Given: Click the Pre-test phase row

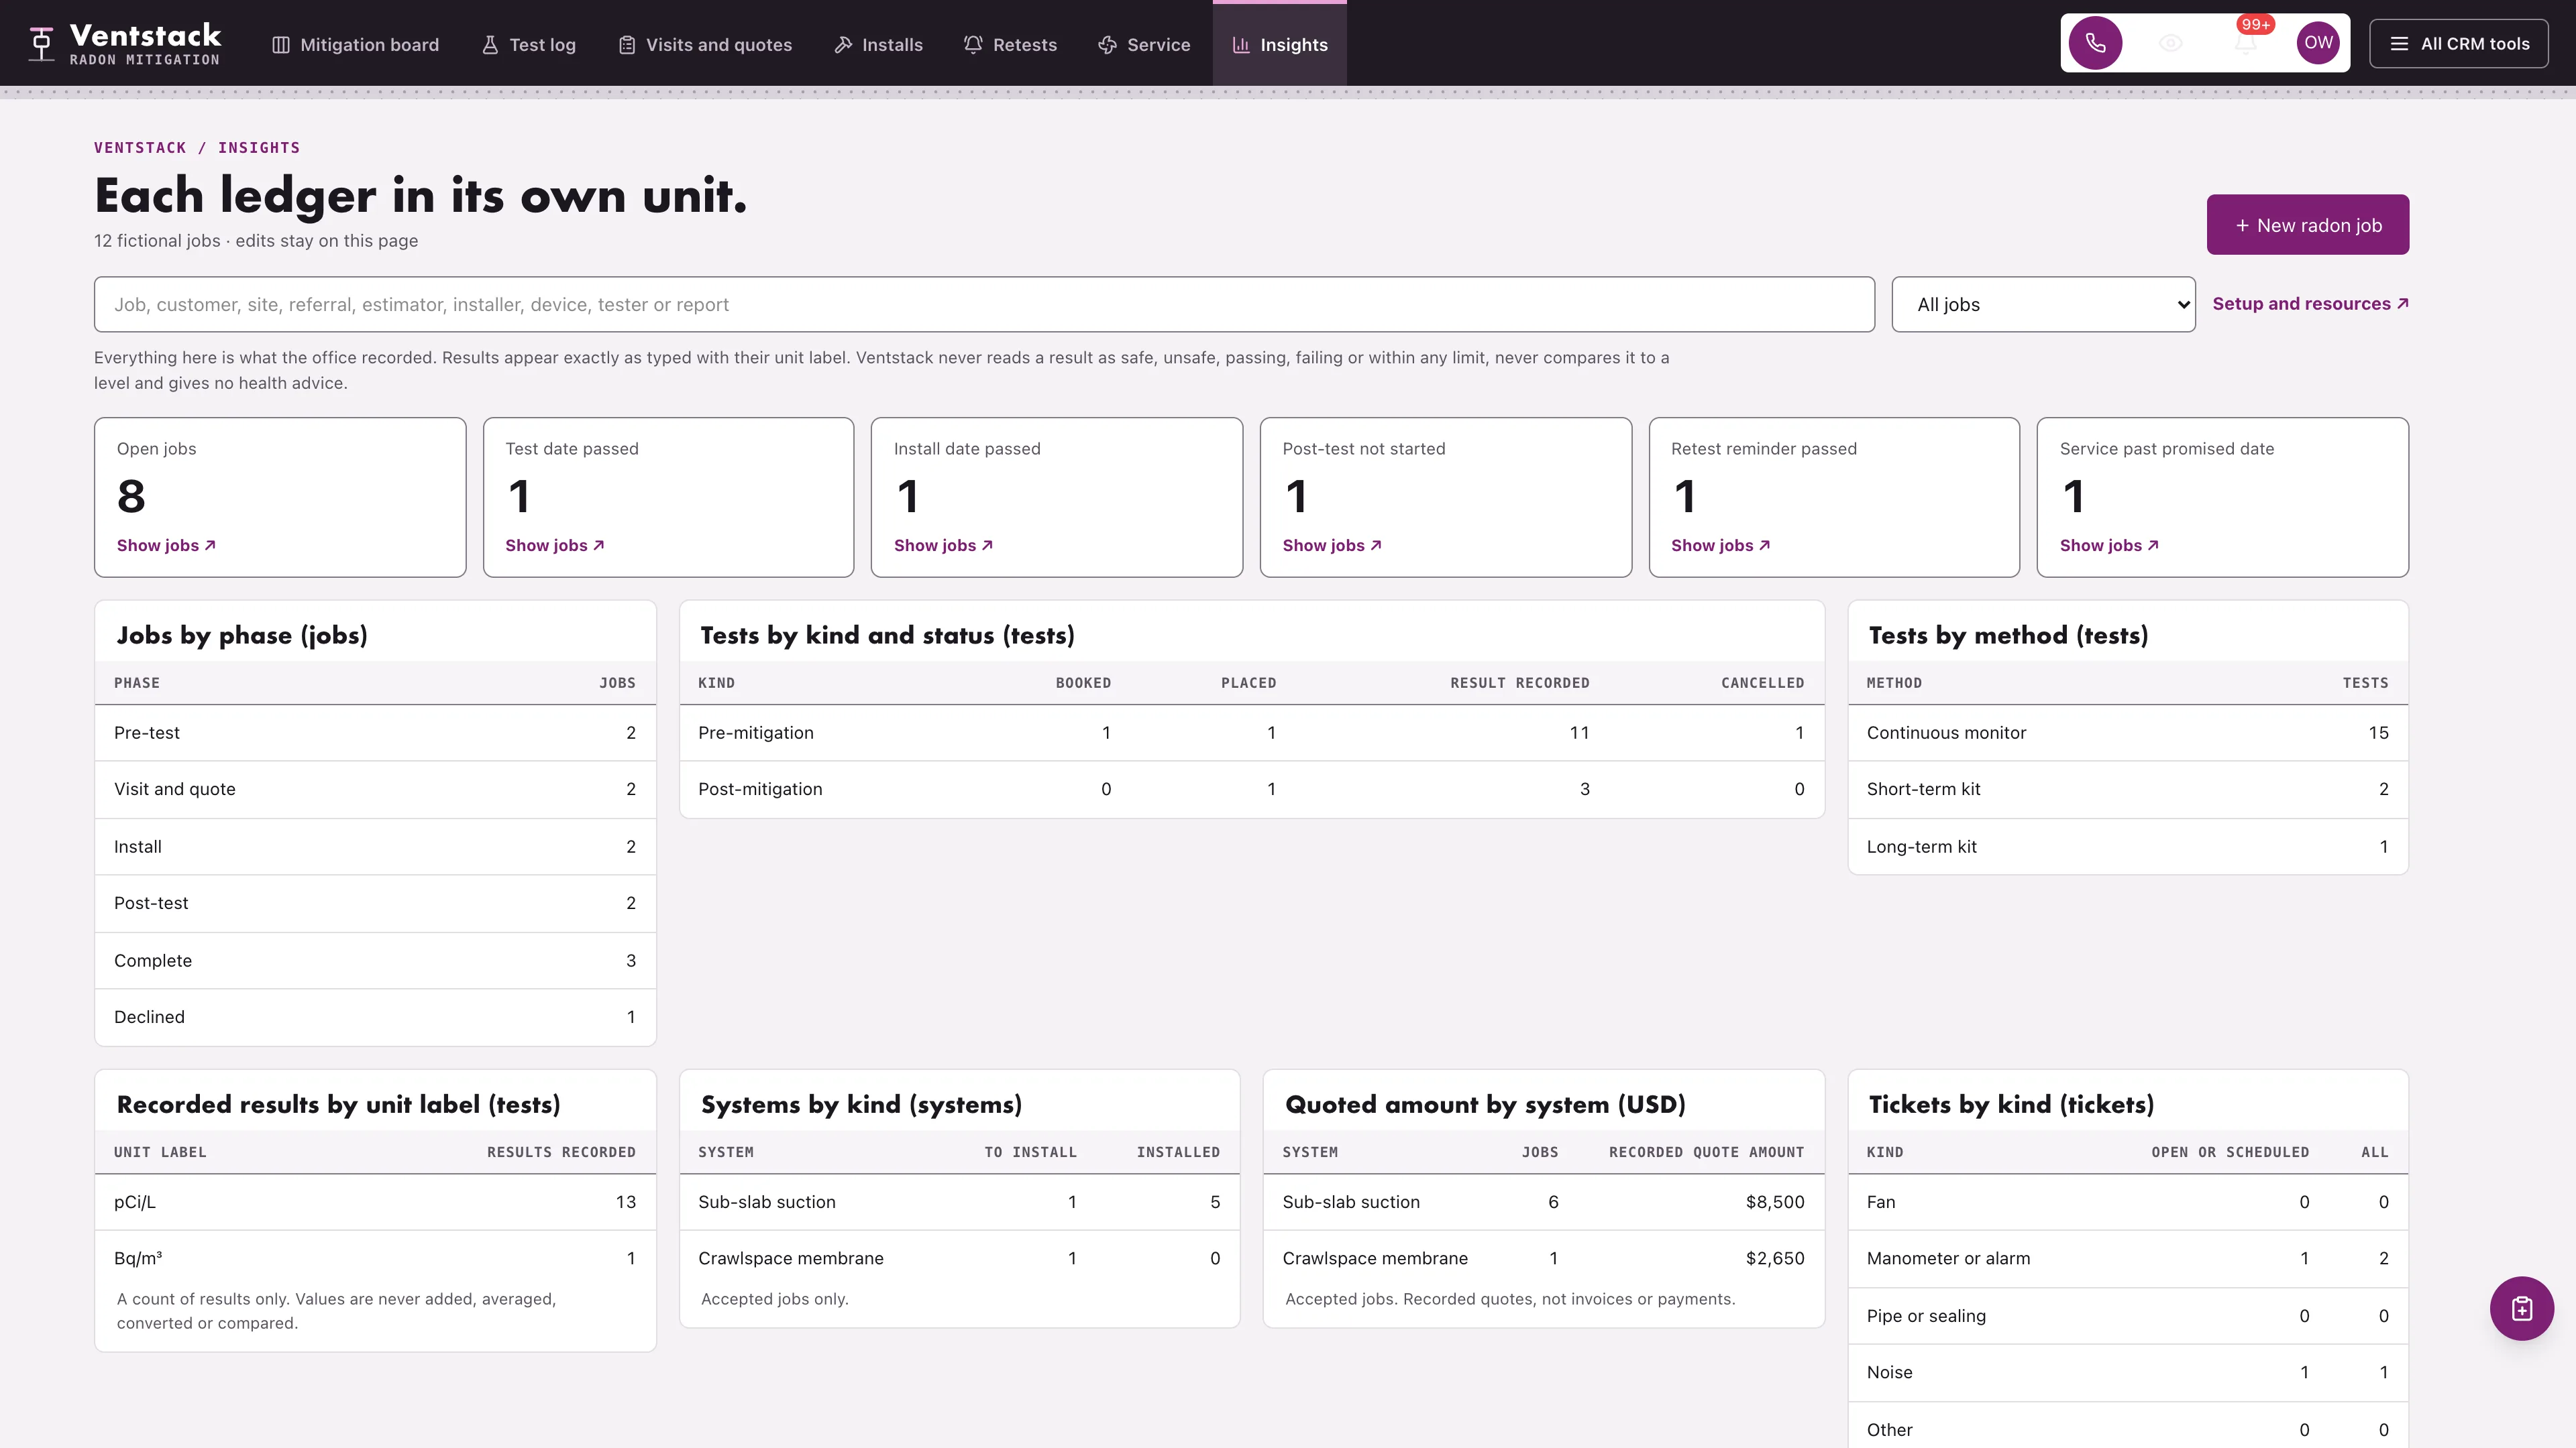Looking at the screenshot, I should [375, 733].
